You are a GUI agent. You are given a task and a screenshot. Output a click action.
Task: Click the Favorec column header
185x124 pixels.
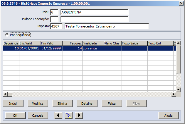pos(73,43)
